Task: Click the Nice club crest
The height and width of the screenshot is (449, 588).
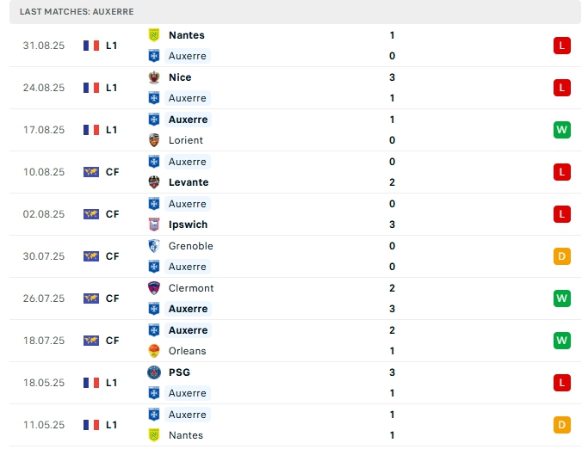Action: [155, 77]
